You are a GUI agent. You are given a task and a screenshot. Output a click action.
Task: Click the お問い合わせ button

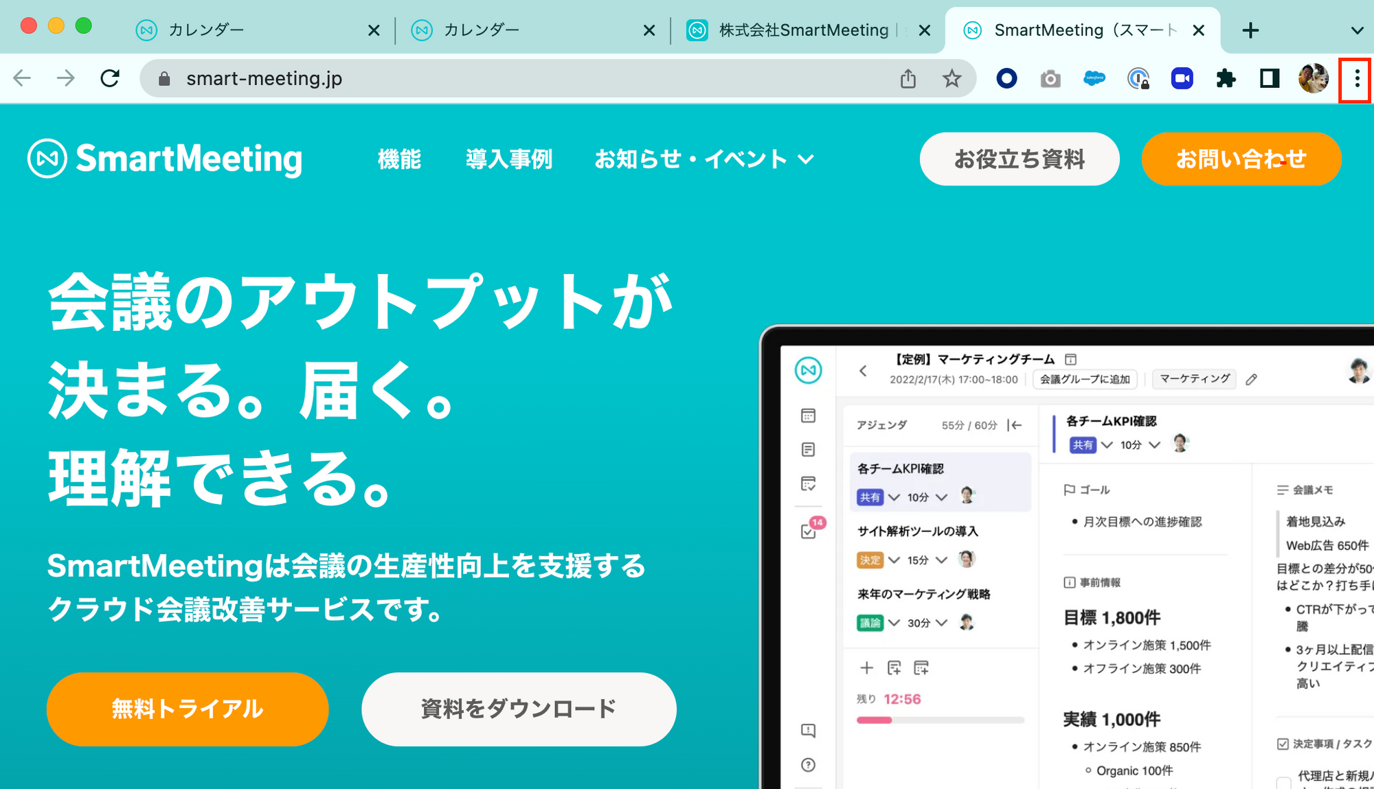(1241, 159)
